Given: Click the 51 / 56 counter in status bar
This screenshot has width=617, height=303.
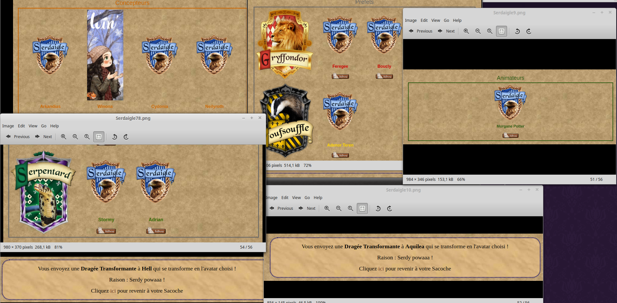Looking at the screenshot, I should [x=596, y=179].
